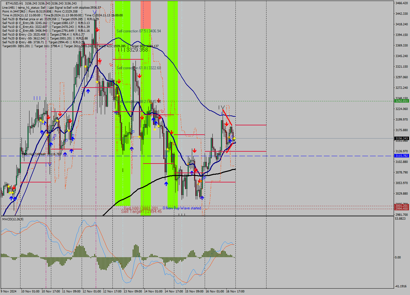Click the 'Sell %10 @ C_Entry61: 3322.607' line
Viewport: 410px width, 295px height.
[x=46, y=27]
